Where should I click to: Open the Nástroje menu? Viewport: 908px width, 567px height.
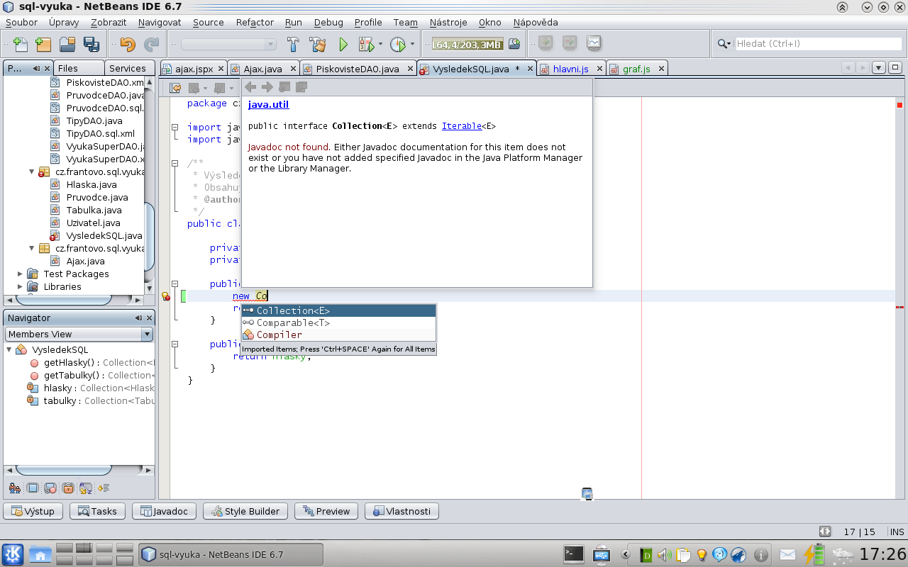(448, 22)
